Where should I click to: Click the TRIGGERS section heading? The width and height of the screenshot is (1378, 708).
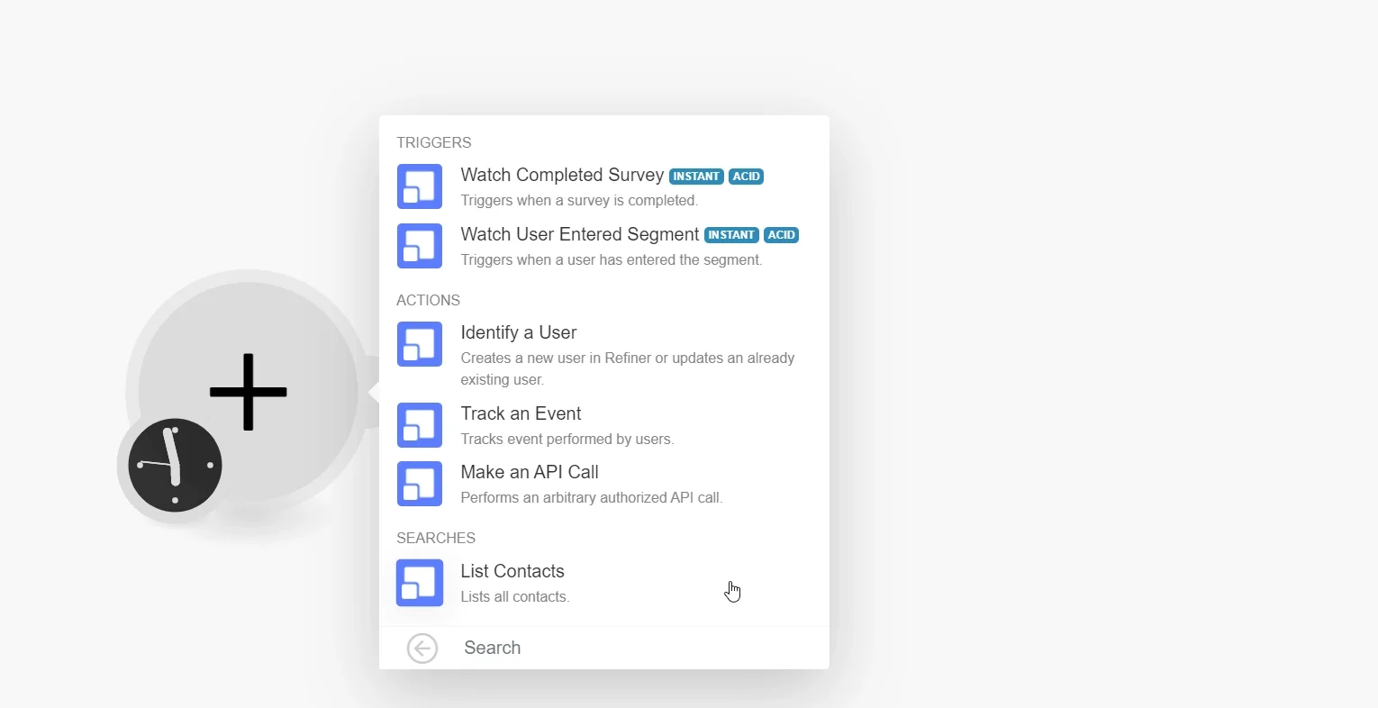point(434,143)
